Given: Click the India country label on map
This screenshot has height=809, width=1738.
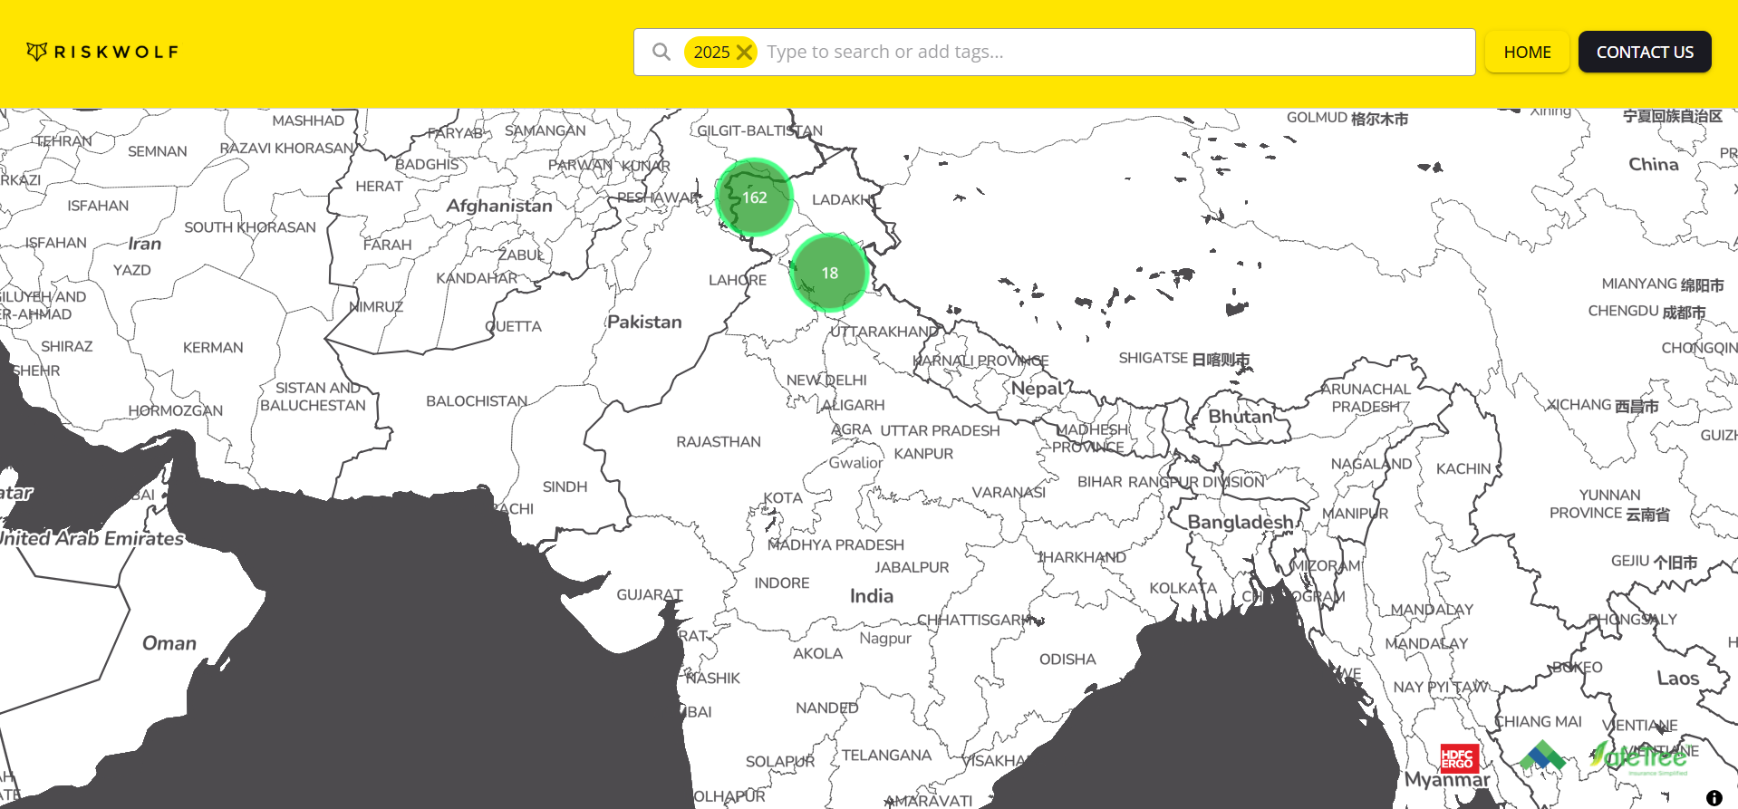Looking at the screenshot, I should click(x=871, y=596).
